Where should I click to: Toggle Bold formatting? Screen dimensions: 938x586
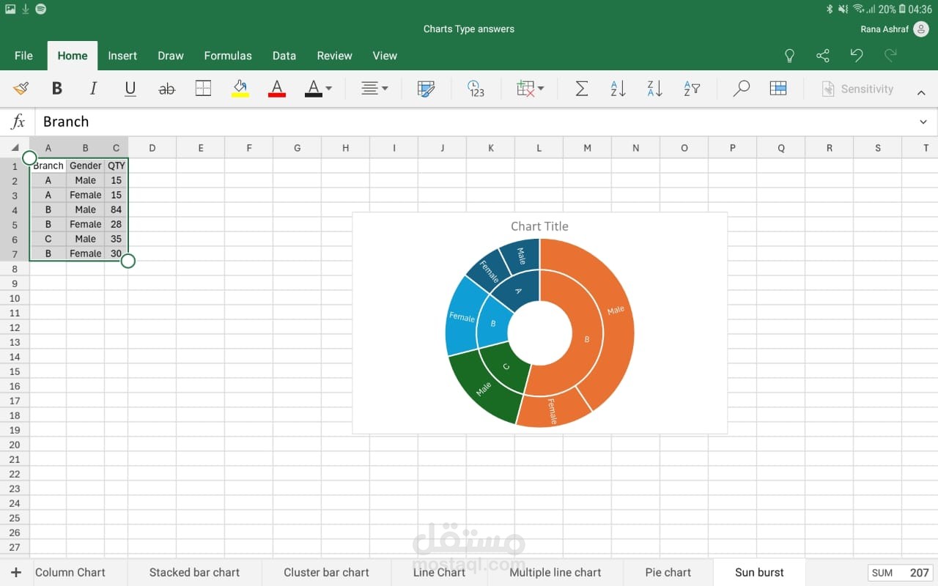pos(56,89)
